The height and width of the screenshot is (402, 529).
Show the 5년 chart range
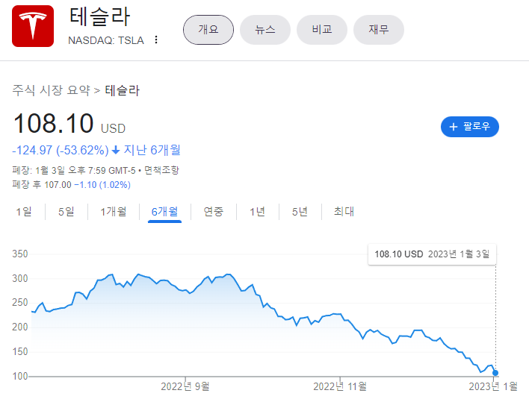300,212
